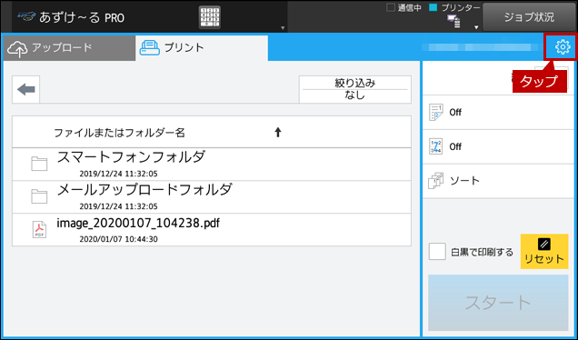Select the page order icon set to Off
The image size is (578, 340).
[x=435, y=146]
